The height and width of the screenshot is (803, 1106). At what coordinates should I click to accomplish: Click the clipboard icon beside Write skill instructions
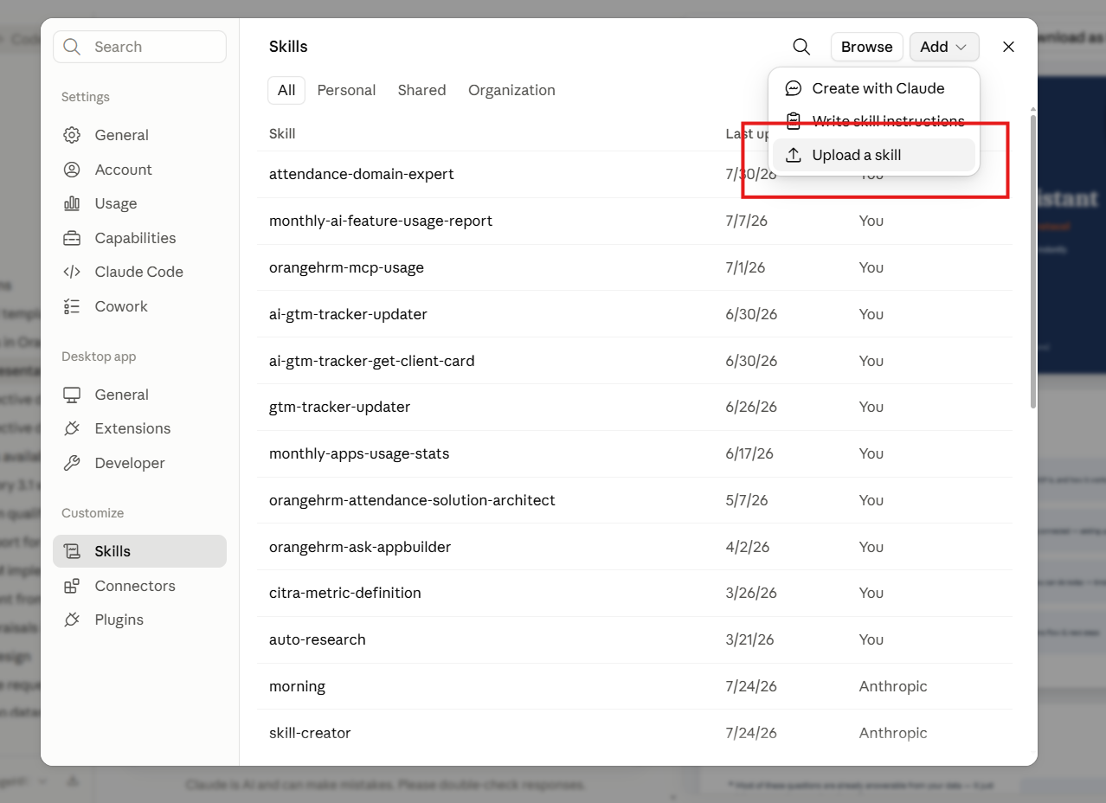[793, 121]
